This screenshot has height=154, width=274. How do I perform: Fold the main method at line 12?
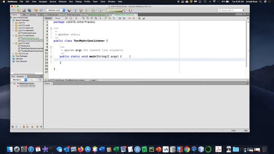click(x=51, y=56)
